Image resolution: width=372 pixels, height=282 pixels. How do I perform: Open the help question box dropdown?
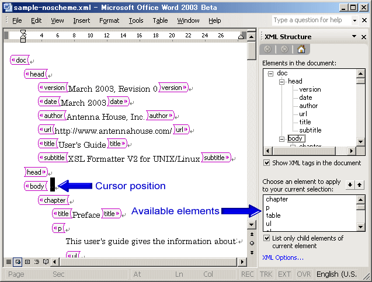[354, 20]
